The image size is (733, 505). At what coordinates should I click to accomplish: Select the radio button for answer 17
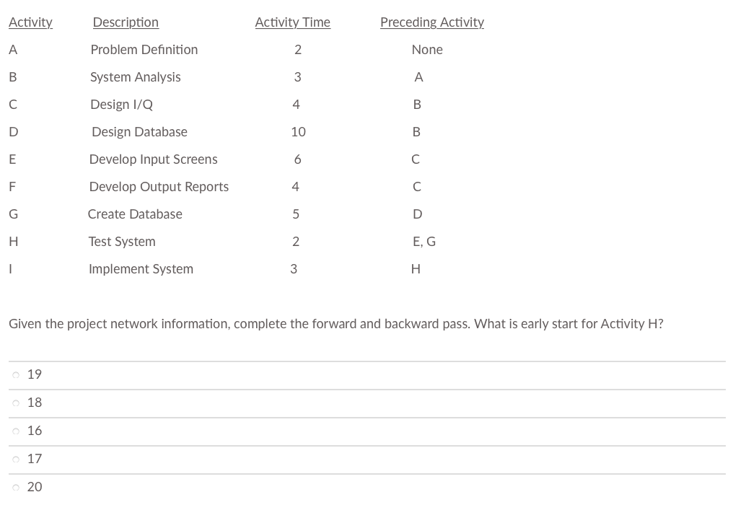(x=16, y=459)
